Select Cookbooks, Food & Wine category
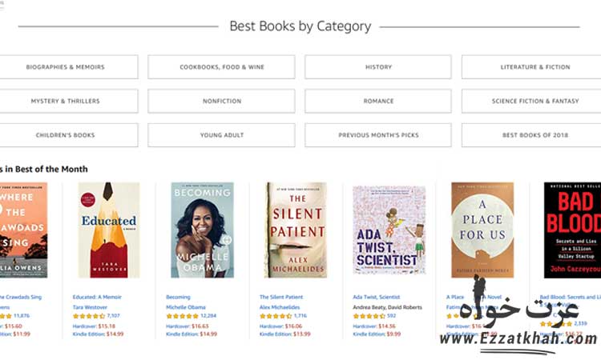601x360 pixels. click(x=221, y=67)
